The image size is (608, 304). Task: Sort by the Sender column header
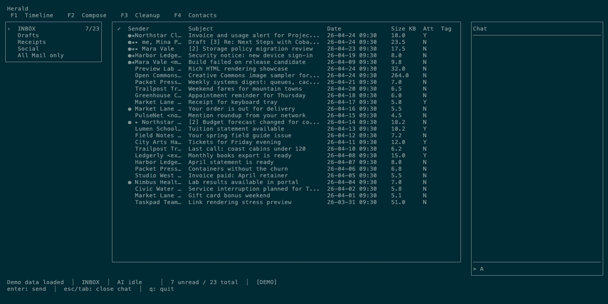pyautogui.click(x=139, y=29)
